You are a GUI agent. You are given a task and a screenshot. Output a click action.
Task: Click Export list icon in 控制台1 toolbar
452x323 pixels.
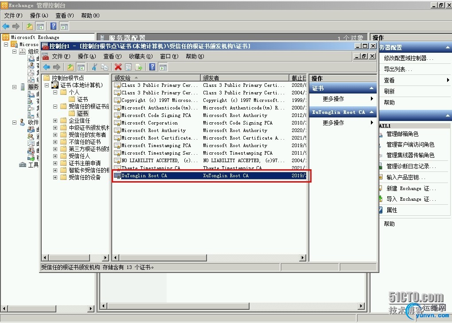(139, 67)
